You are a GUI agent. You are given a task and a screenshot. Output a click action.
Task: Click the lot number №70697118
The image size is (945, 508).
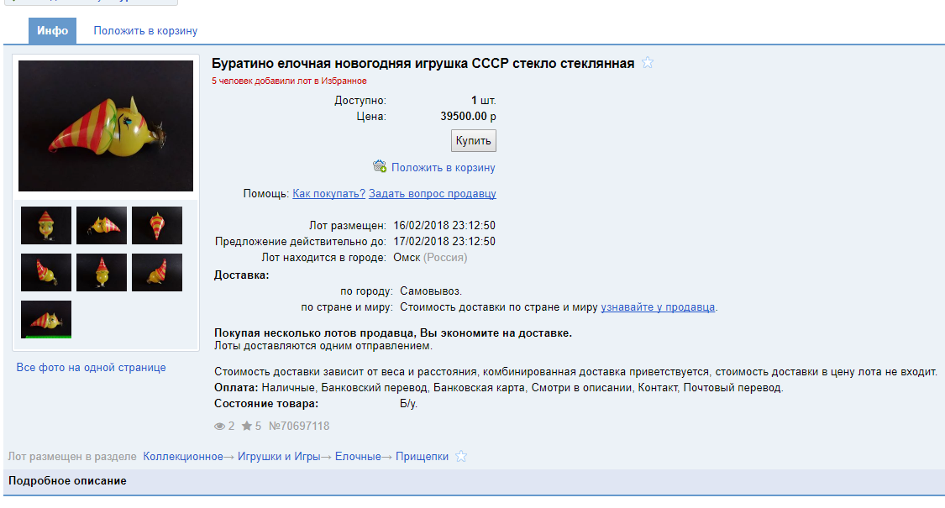coord(299,426)
